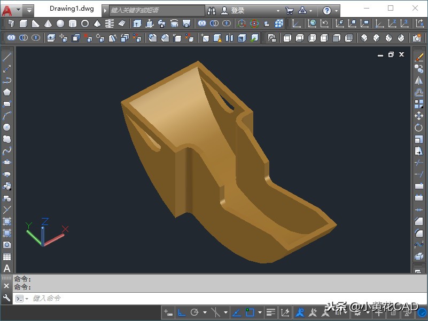
Task: Expand the Help dropdown arrow
Action: (x=337, y=11)
